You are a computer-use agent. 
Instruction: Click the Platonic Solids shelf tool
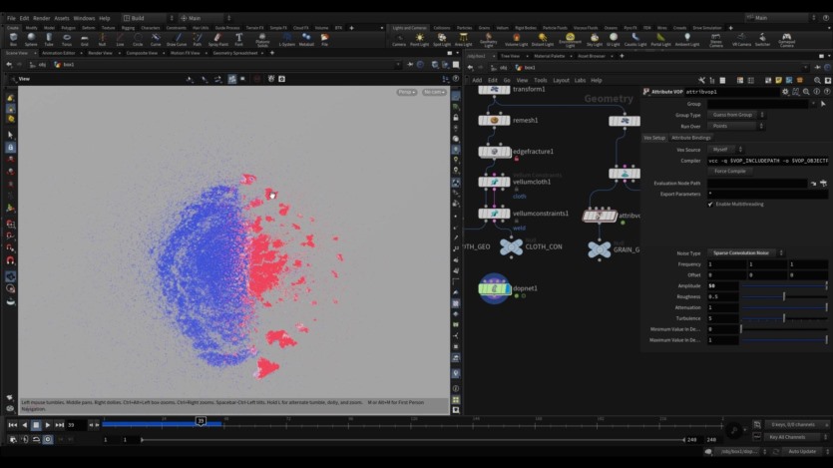click(262, 40)
